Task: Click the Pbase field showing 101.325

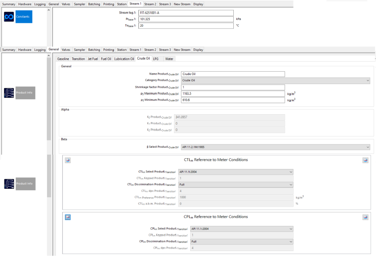Action: click(x=186, y=19)
